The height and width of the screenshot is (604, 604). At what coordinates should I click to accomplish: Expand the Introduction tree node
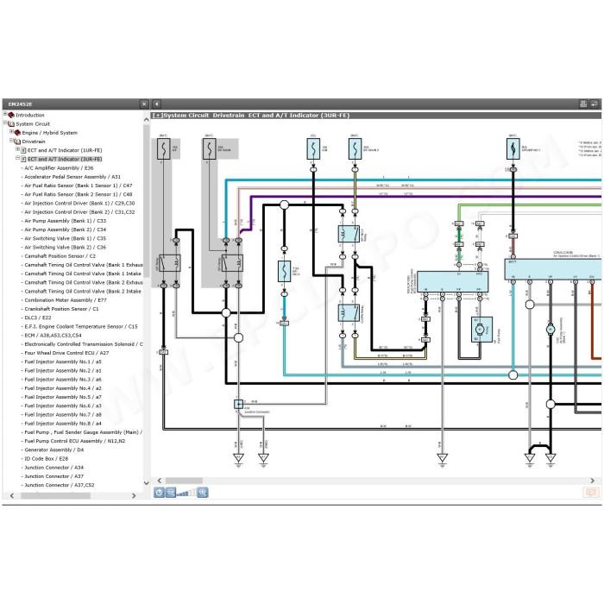[x=5, y=114]
